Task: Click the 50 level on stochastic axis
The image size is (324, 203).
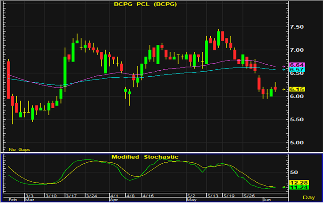Action: 294,172
